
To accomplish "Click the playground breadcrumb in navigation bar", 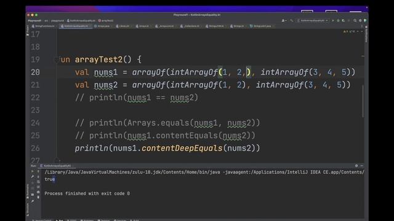I will pyautogui.click(x=57, y=20).
